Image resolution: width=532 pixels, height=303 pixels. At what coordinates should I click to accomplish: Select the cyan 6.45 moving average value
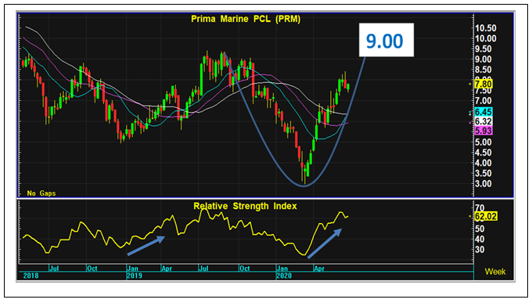tap(483, 112)
